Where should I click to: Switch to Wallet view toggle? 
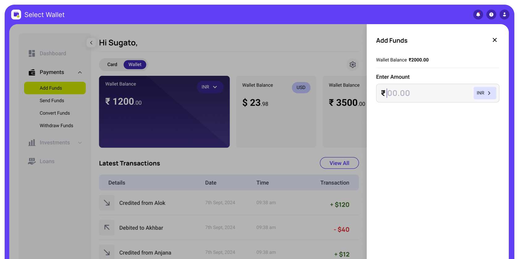click(x=135, y=64)
